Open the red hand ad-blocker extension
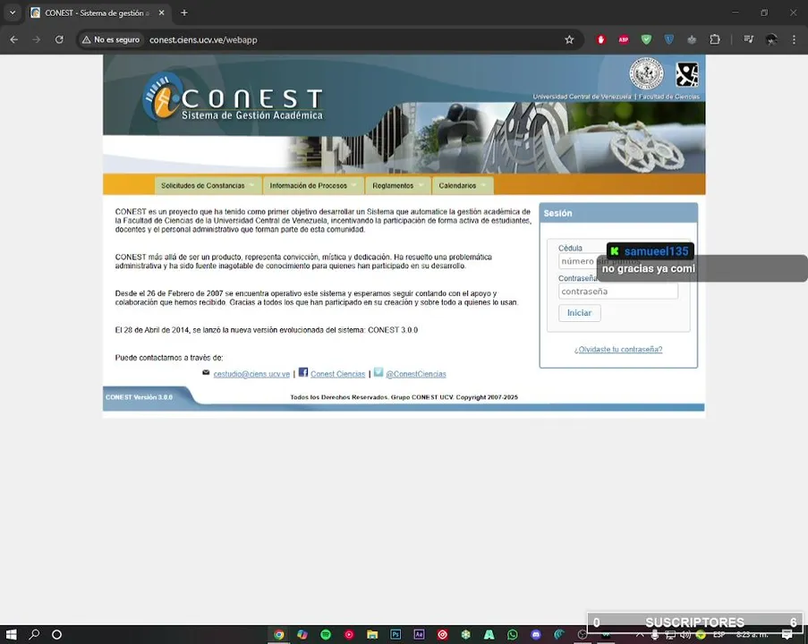The height and width of the screenshot is (644, 808). pyautogui.click(x=600, y=39)
